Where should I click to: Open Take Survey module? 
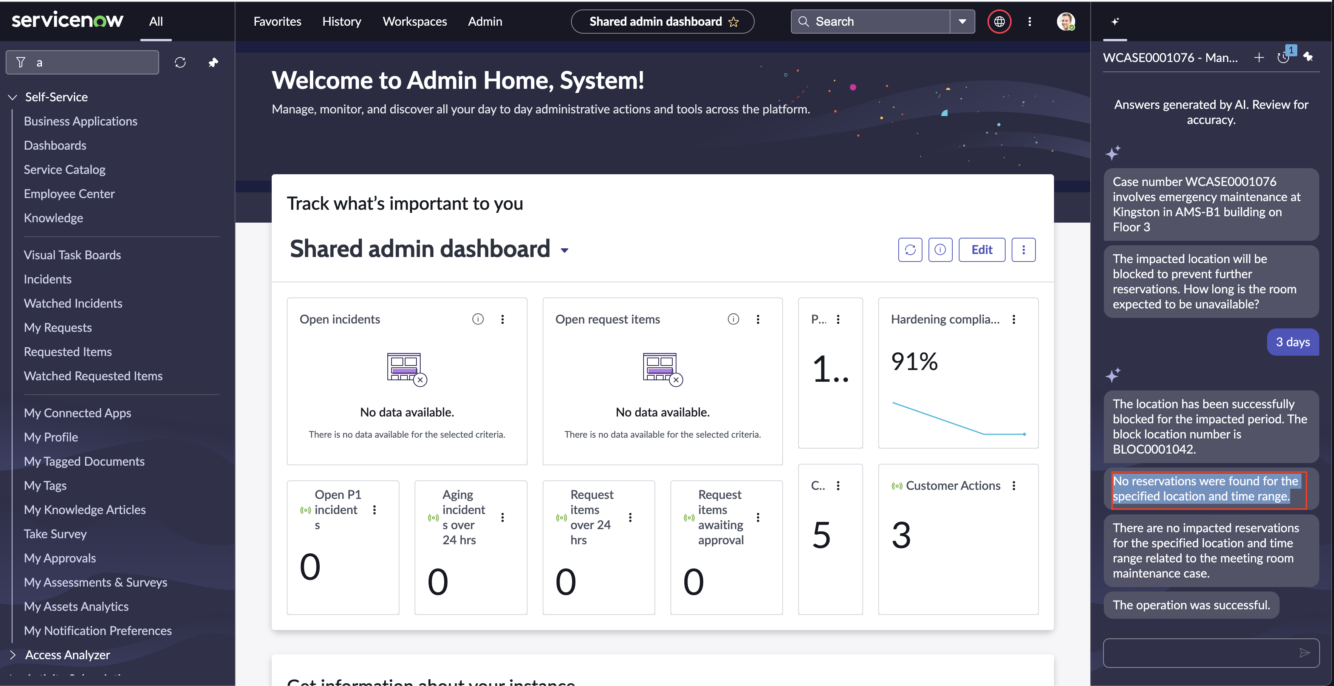[56, 534]
